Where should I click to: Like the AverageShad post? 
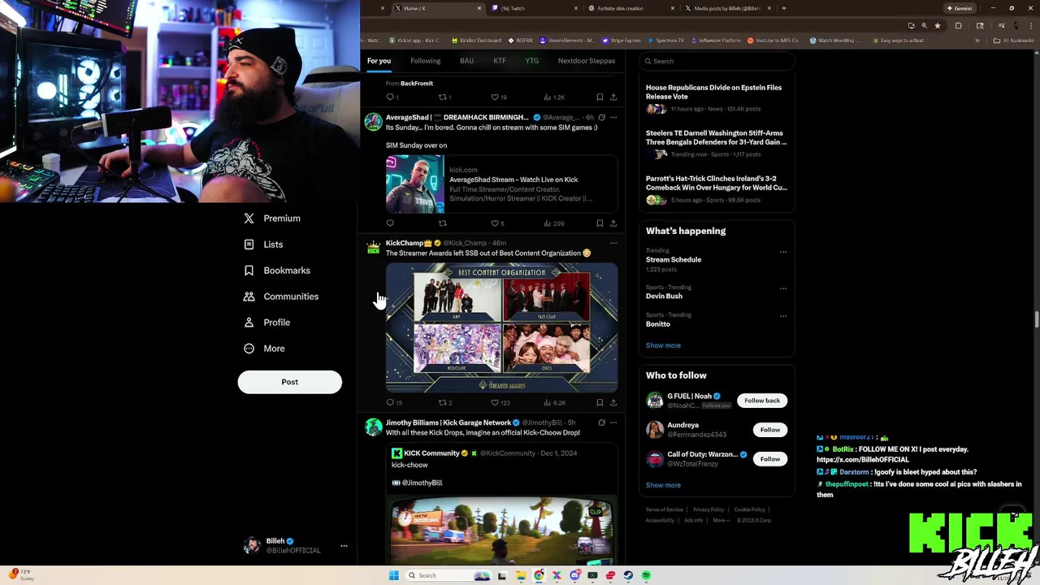(497, 223)
